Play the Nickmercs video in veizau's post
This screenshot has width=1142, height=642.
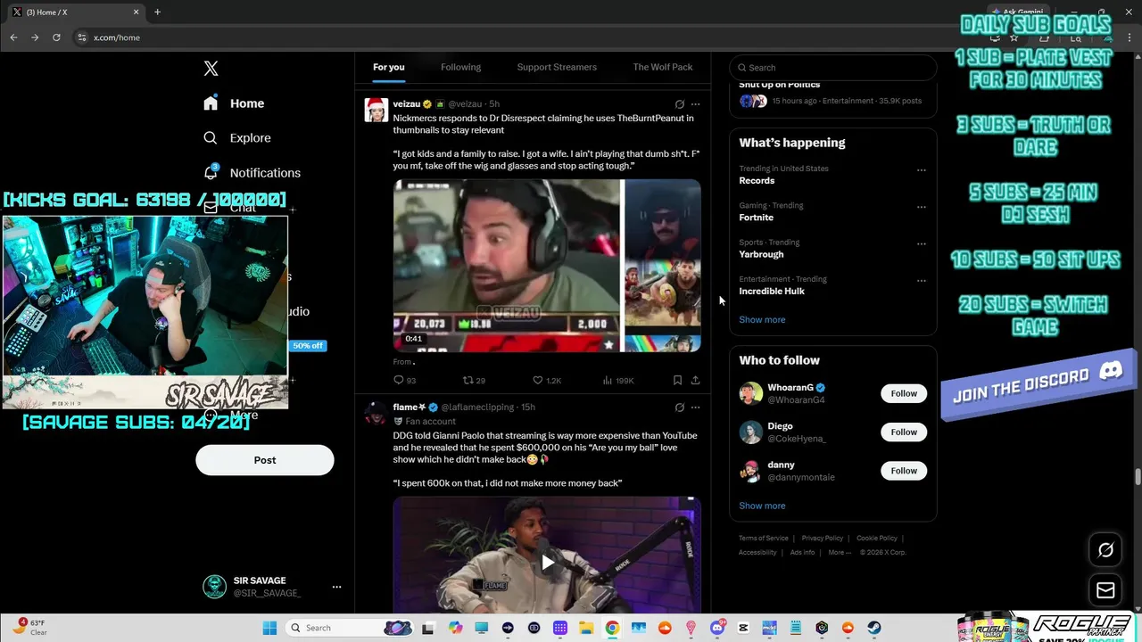[547, 266]
